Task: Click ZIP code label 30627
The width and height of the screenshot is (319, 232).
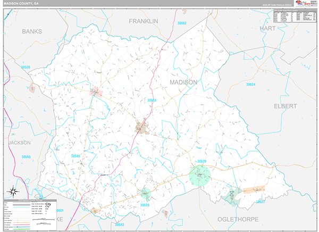Action: click(261, 202)
